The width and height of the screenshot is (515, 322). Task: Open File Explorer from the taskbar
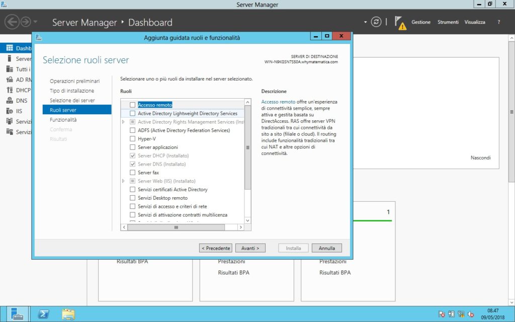tap(68, 314)
